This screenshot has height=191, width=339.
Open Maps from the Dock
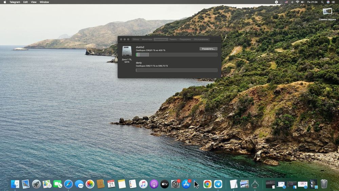point(47,184)
